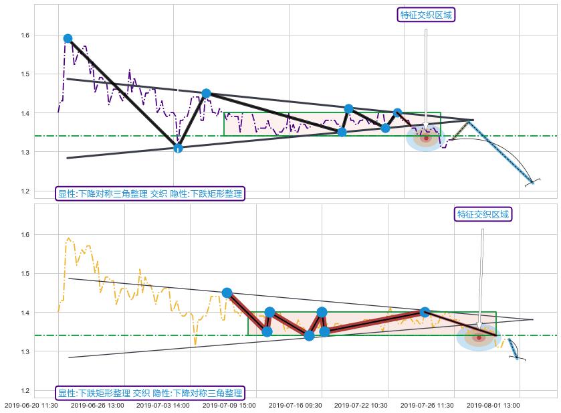Click the highest blue marker in top chart
The width and height of the screenshot is (561, 413).
click(x=68, y=39)
